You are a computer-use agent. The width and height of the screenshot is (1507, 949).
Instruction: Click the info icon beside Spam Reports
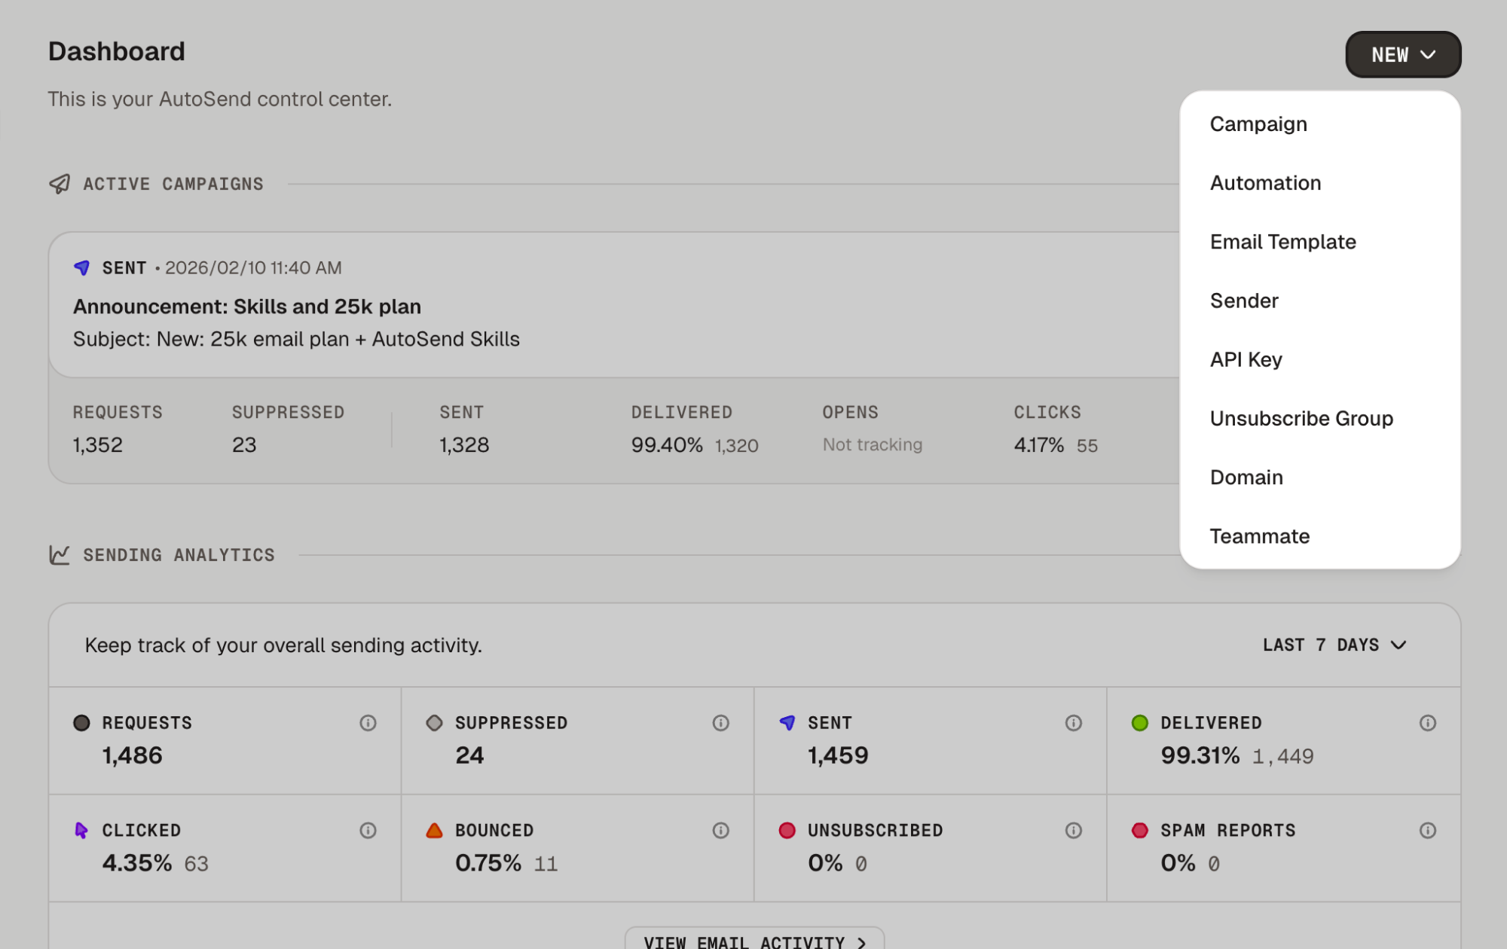click(1427, 830)
